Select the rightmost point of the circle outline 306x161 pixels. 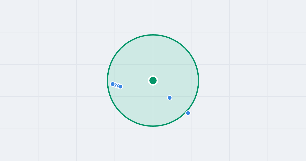click(x=198, y=80)
